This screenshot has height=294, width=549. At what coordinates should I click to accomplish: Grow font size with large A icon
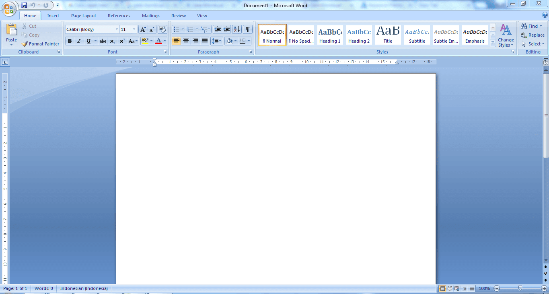click(x=143, y=29)
